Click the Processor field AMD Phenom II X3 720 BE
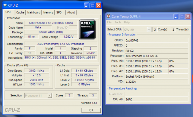The height and width of the screenshot is (117, 193). (157, 56)
